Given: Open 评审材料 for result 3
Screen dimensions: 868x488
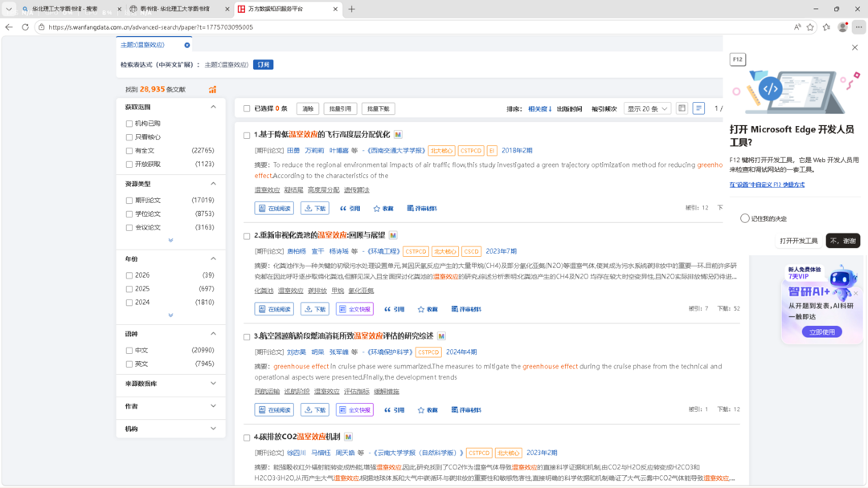Looking at the screenshot, I should coord(466,409).
